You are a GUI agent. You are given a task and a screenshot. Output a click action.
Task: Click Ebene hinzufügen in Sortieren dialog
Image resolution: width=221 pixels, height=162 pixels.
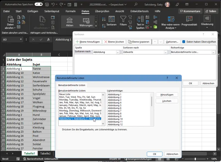[x=88, y=42]
